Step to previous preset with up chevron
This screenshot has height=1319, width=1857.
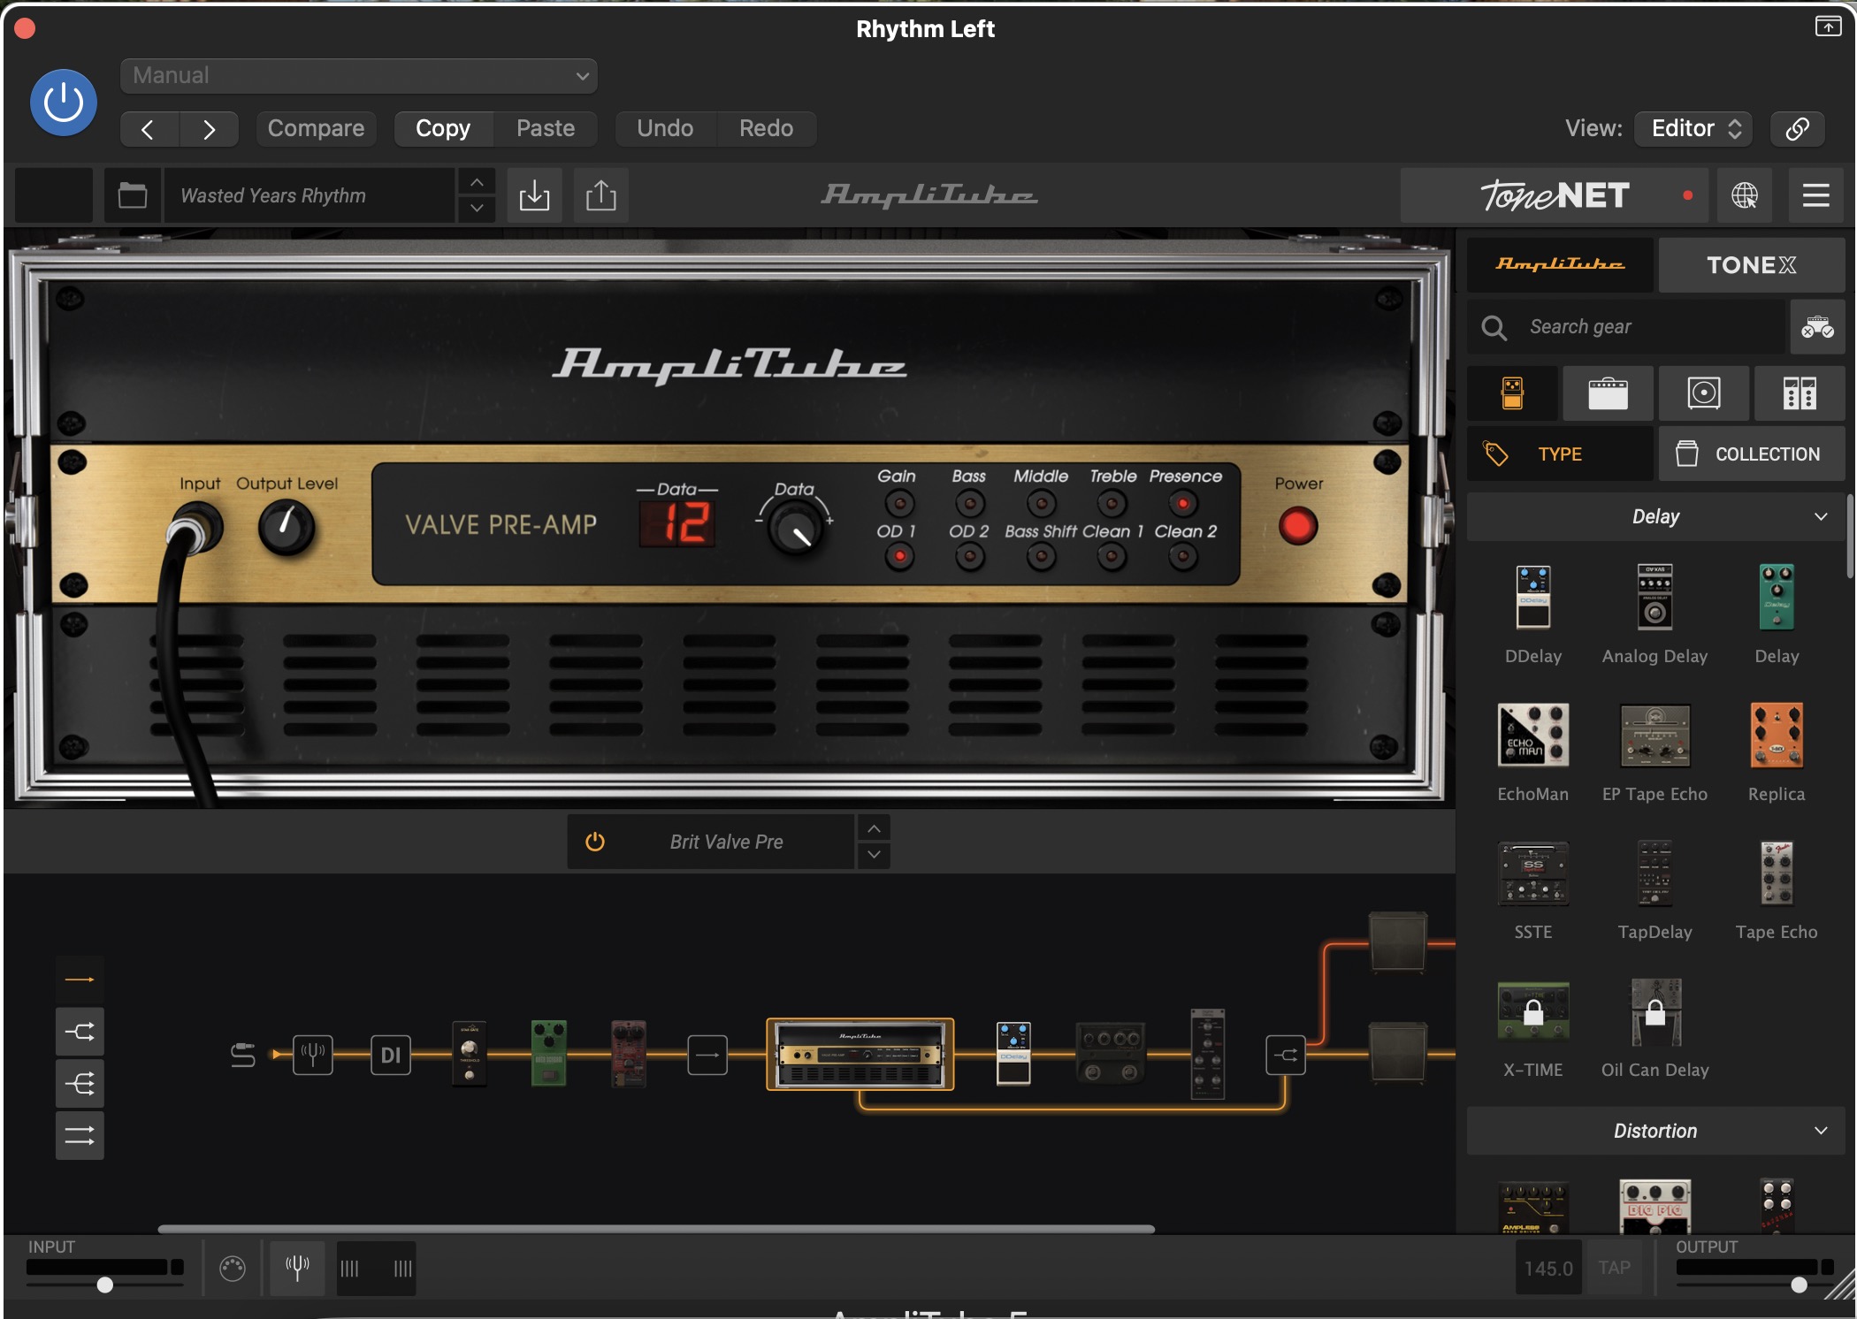pyautogui.click(x=477, y=183)
